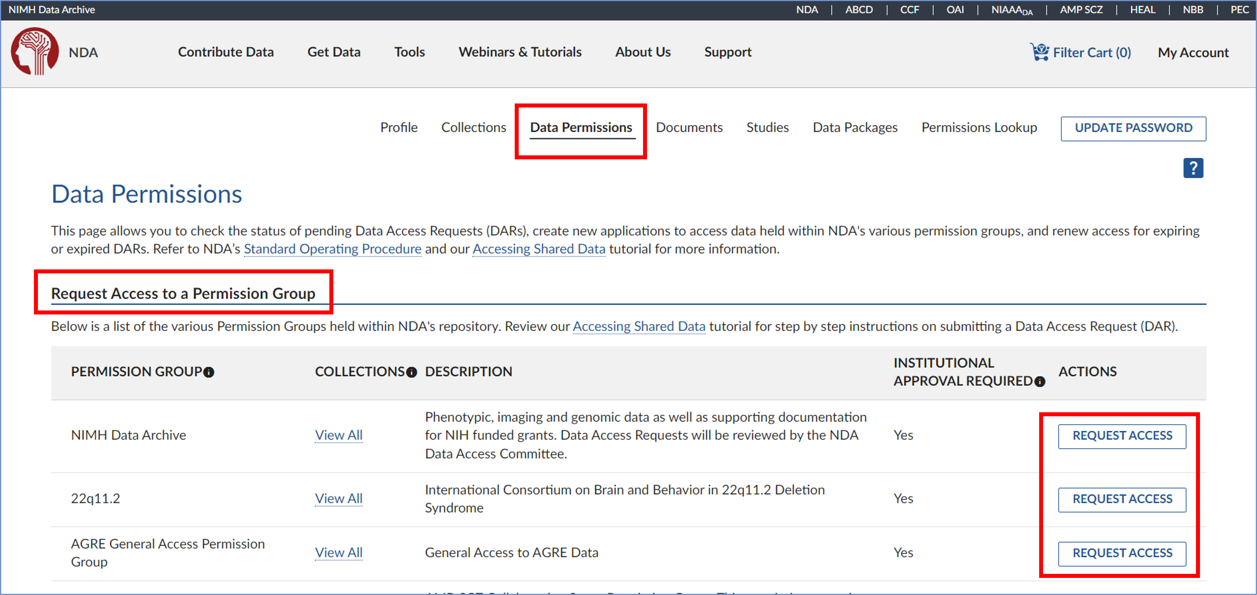
Task: Request access to NIMH Data Archive
Action: [x=1122, y=436]
